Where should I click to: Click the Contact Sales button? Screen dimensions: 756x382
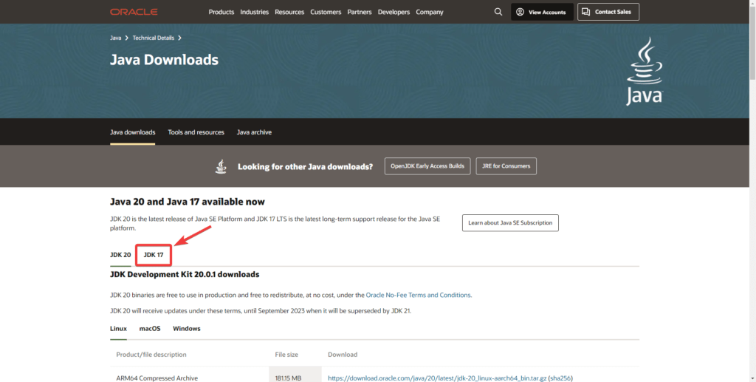click(x=608, y=12)
